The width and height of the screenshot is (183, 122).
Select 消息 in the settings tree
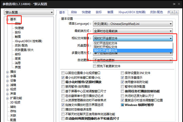18,63
